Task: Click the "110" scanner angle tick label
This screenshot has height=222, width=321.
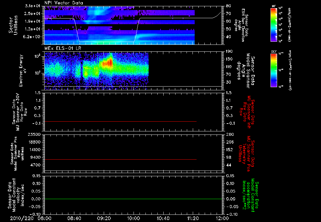Action: click(x=229, y=67)
